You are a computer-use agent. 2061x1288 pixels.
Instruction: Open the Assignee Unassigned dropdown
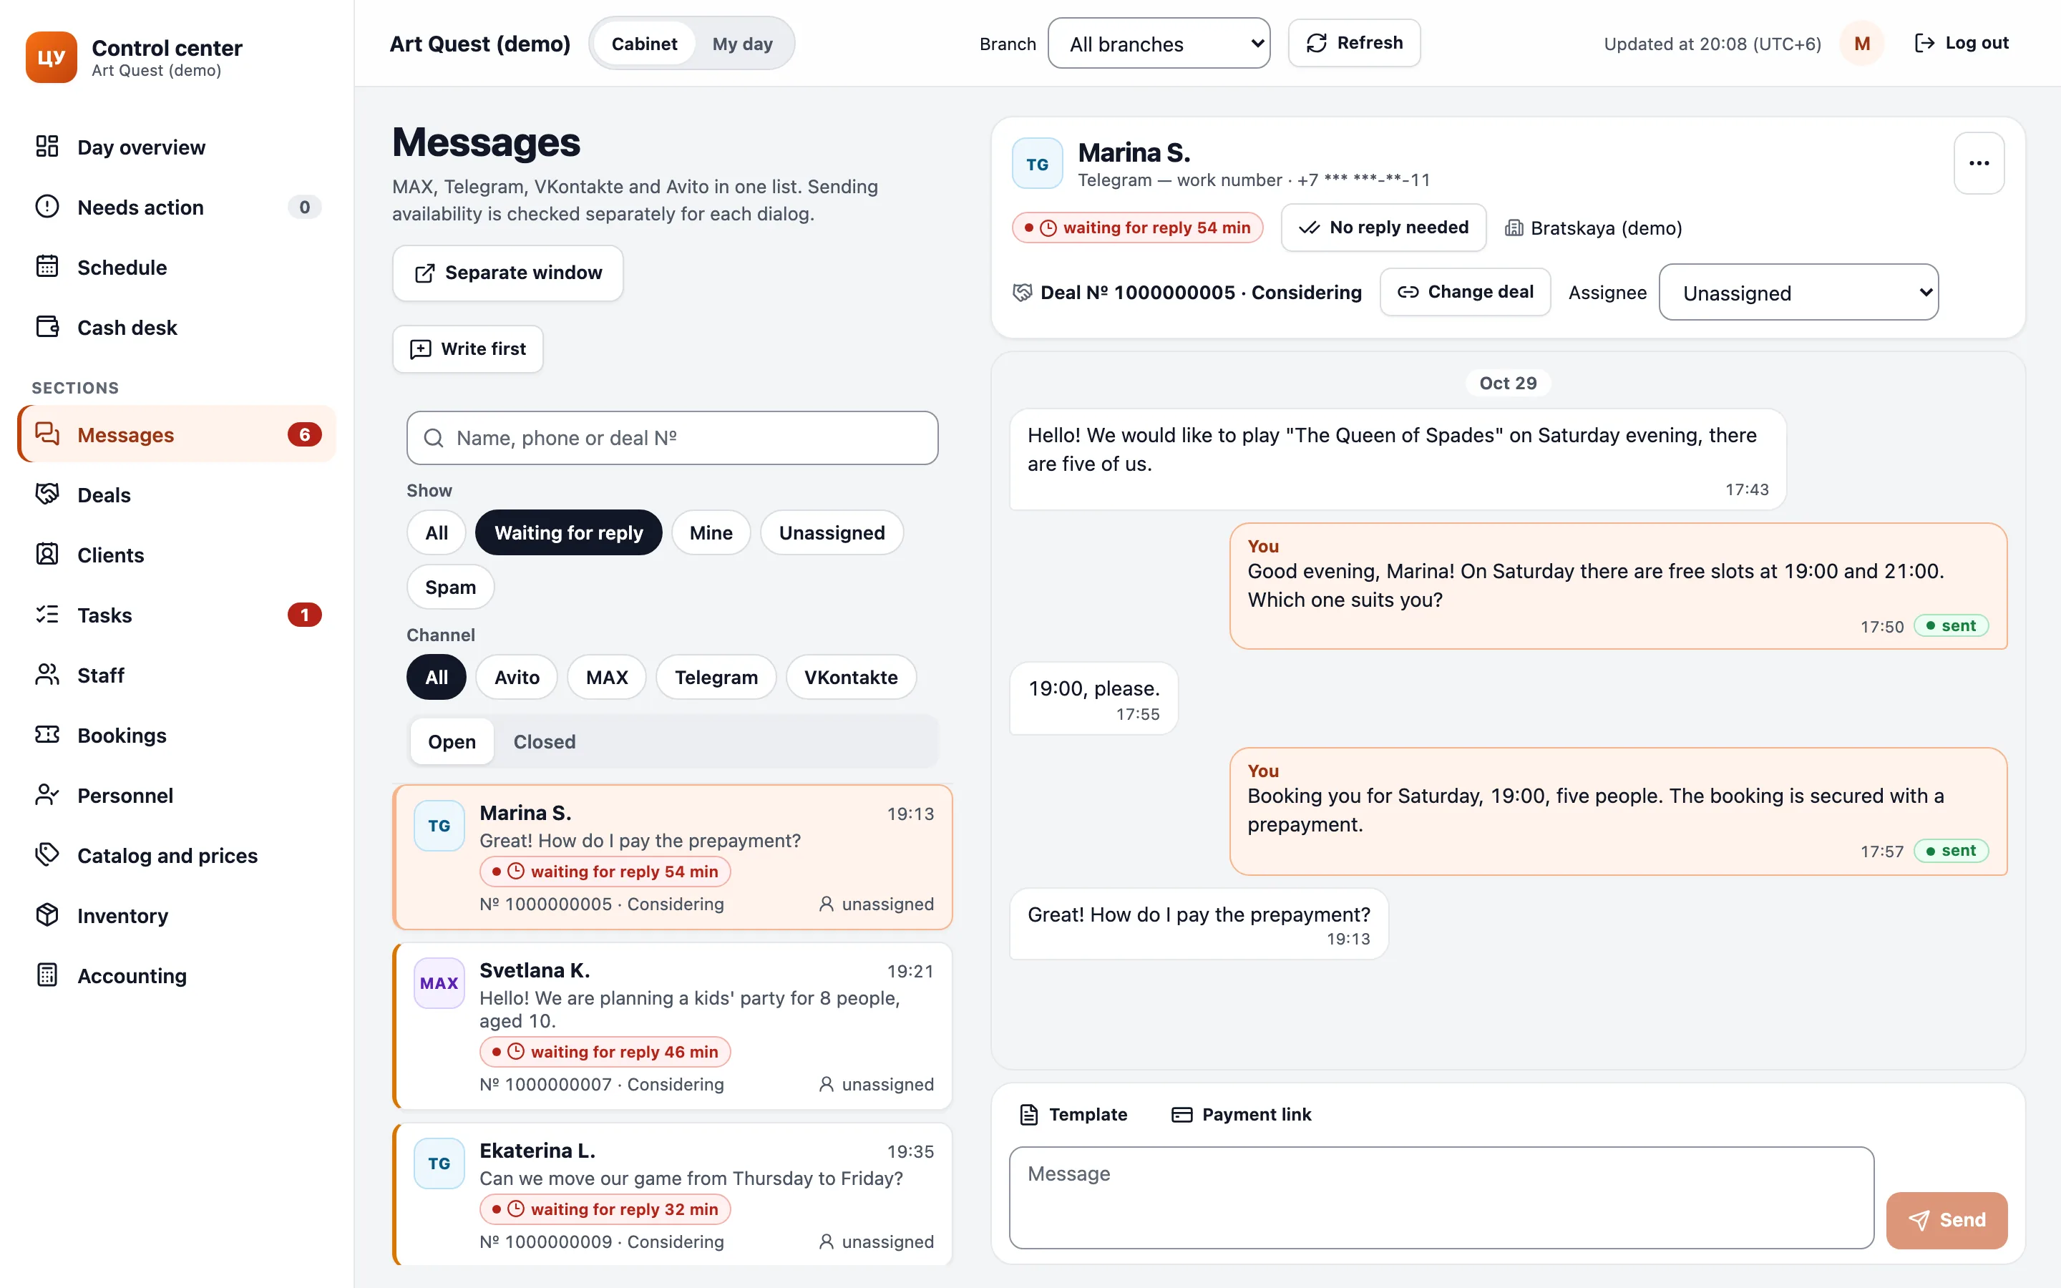tap(1798, 292)
